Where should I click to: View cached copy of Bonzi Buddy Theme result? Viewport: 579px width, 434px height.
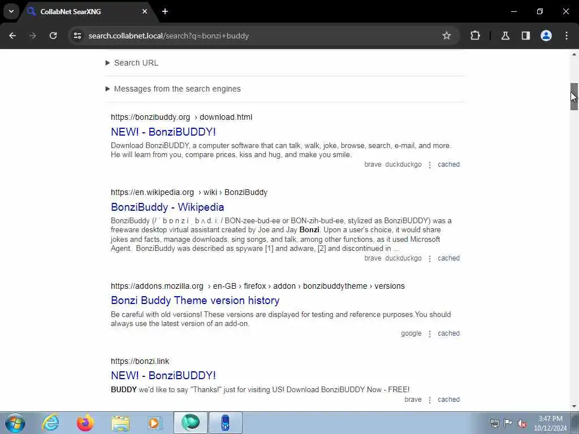coord(448,333)
